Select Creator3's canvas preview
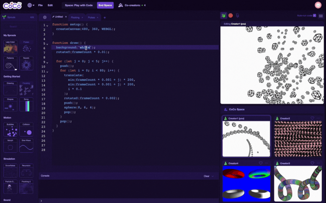 [298, 183]
